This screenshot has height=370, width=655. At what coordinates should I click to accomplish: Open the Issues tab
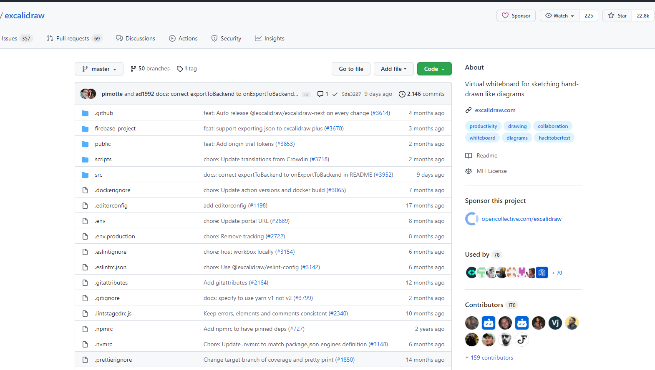(x=17, y=38)
